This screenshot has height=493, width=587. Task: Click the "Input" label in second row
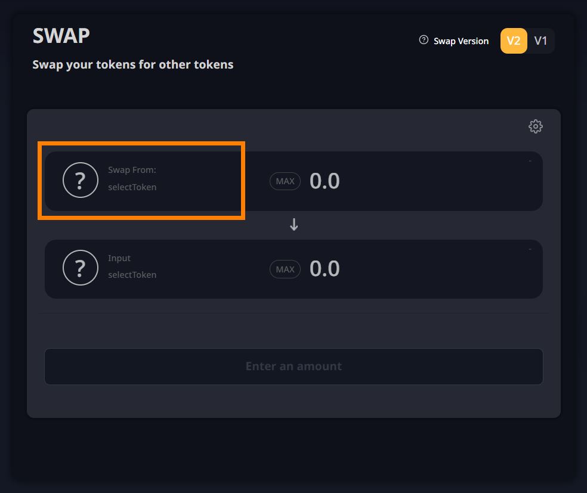click(119, 258)
